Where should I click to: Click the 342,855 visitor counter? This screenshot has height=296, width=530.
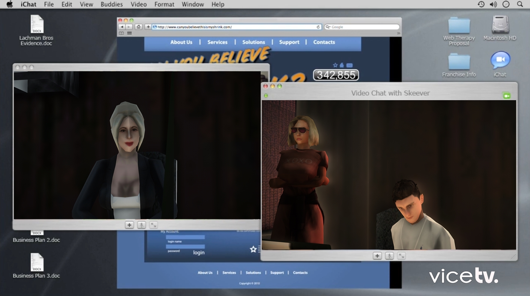tap(336, 75)
